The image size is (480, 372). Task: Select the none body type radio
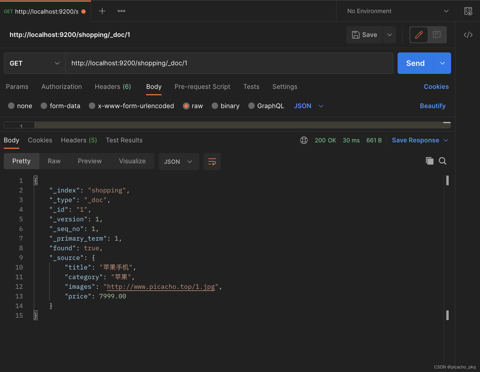pos(11,106)
